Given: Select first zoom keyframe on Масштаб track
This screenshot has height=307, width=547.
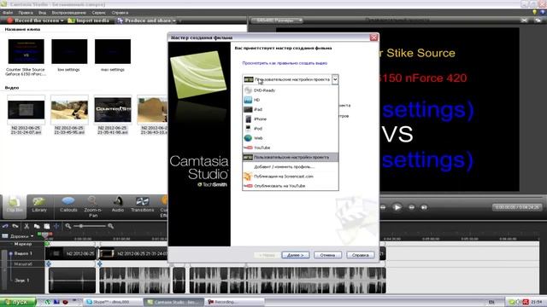Looking at the screenshot, I should tap(48, 264).
